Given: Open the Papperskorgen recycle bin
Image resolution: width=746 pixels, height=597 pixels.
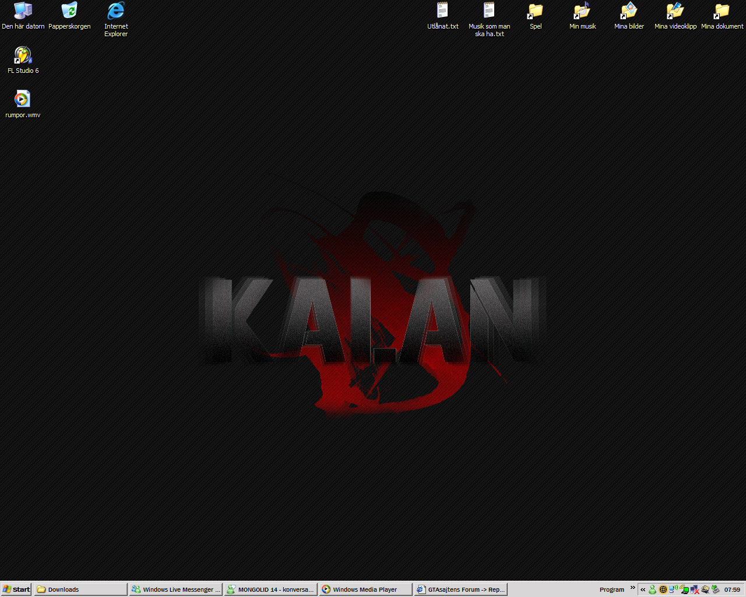Looking at the screenshot, I should click(69, 16).
